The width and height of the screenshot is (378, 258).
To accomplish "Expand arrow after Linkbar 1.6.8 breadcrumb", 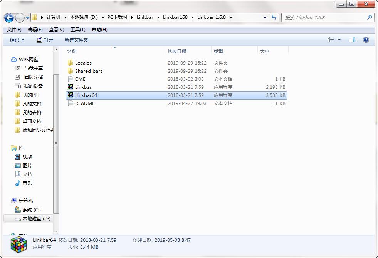I will (231, 17).
